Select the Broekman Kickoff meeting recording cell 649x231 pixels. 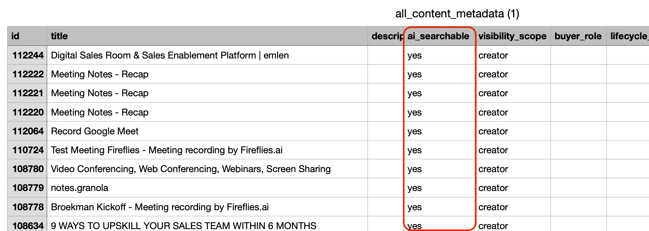point(160,207)
